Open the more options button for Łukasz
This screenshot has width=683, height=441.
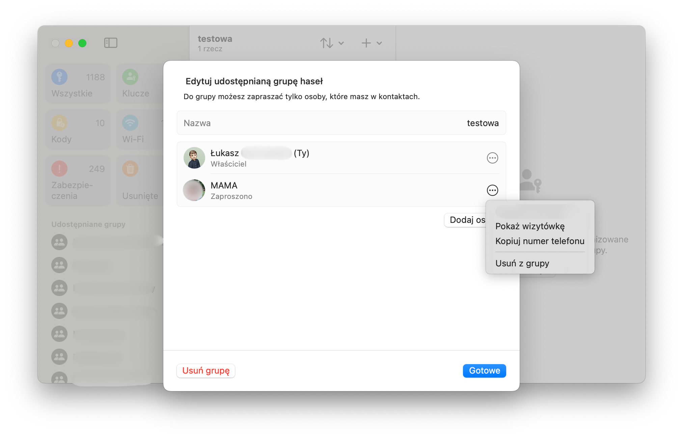[x=492, y=158]
